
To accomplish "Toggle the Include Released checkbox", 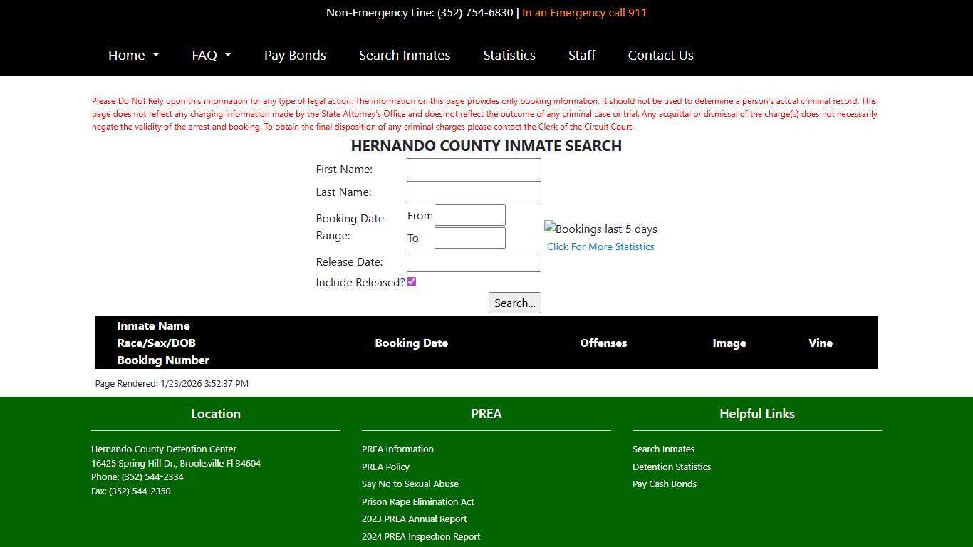I will 411,281.
